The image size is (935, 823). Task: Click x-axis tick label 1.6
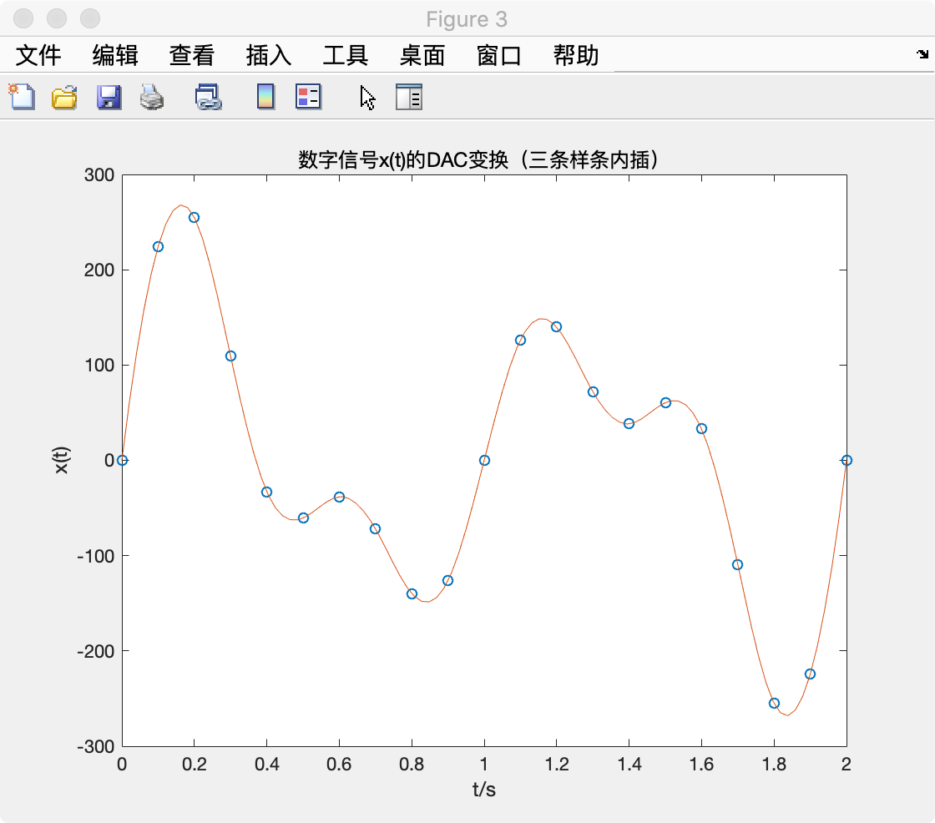[701, 764]
